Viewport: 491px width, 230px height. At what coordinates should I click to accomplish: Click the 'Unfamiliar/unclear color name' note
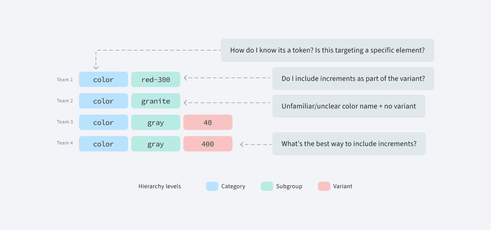tap(349, 106)
